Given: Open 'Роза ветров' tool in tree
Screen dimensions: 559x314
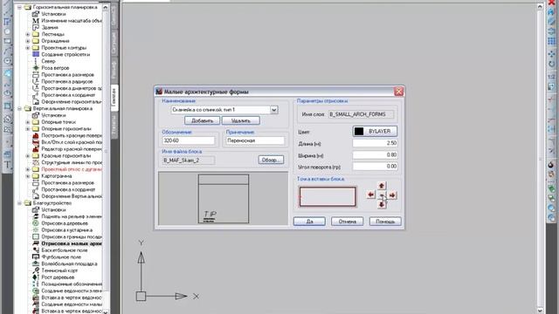Looking at the screenshot, I should (55, 68).
